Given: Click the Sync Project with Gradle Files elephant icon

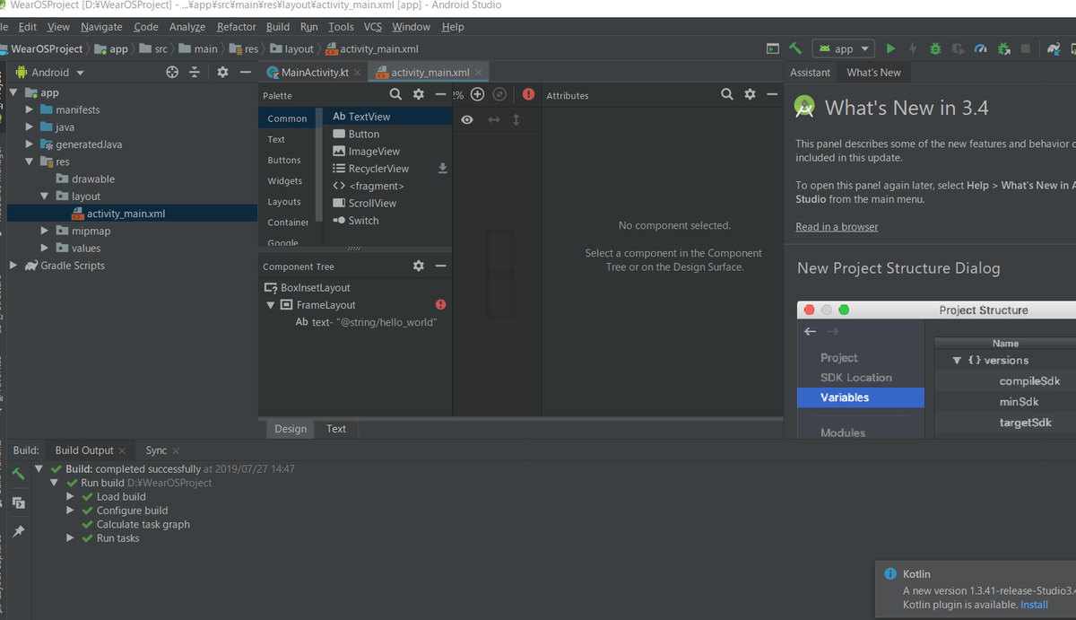Looking at the screenshot, I should coord(1054,48).
